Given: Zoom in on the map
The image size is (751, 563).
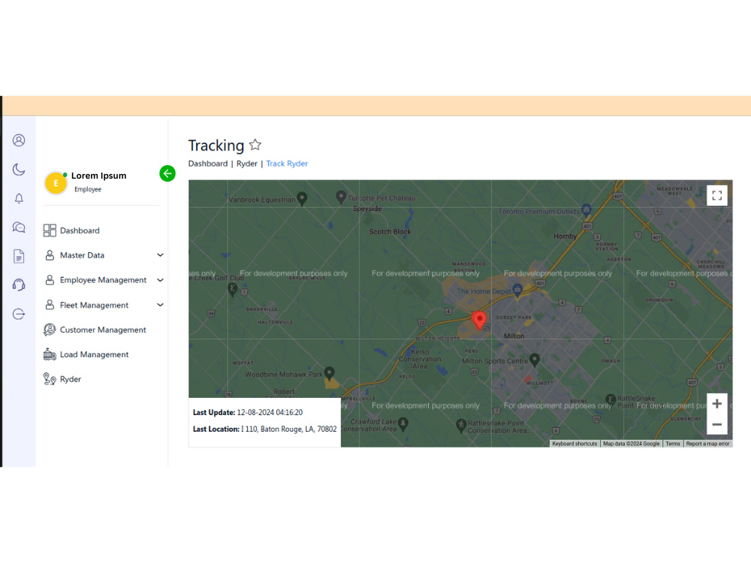Looking at the screenshot, I should 717,404.
